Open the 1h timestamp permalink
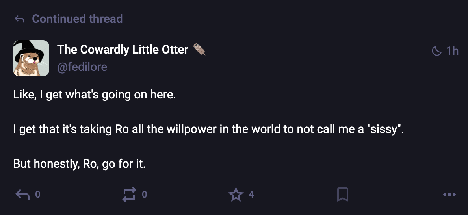The width and height of the screenshot is (468, 215). (x=452, y=51)
